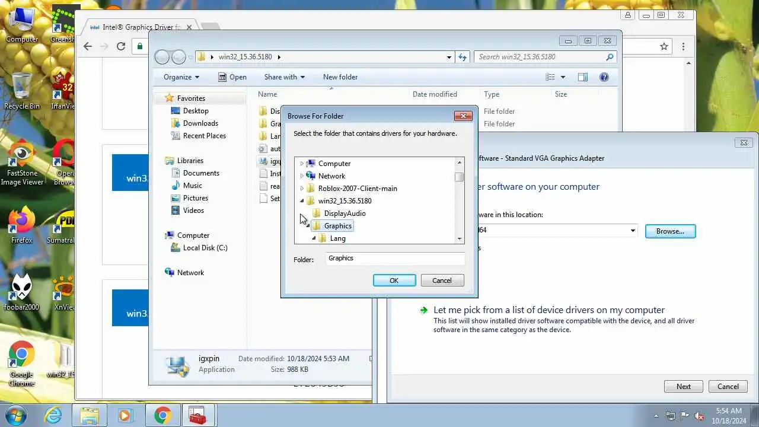Collapse the win32_15.36.5180 tree node
759x427 pixels.
[302, 201]
